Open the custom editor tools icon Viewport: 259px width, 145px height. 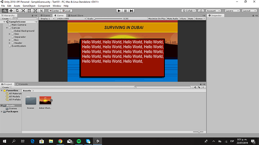coord(41,11)
